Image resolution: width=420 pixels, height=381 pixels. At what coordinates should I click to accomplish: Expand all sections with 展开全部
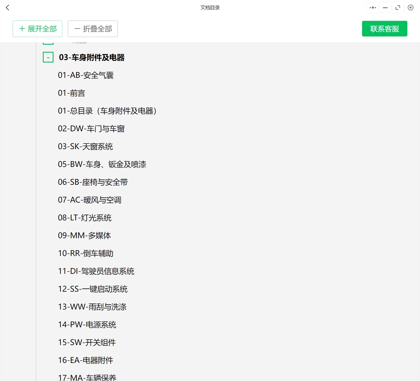[37, 29]
